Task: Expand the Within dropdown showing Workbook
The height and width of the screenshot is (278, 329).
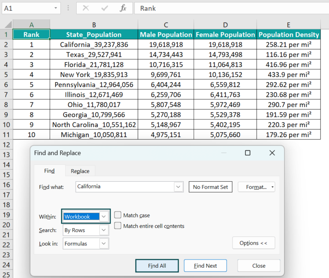Action: [x=104, y=216]
